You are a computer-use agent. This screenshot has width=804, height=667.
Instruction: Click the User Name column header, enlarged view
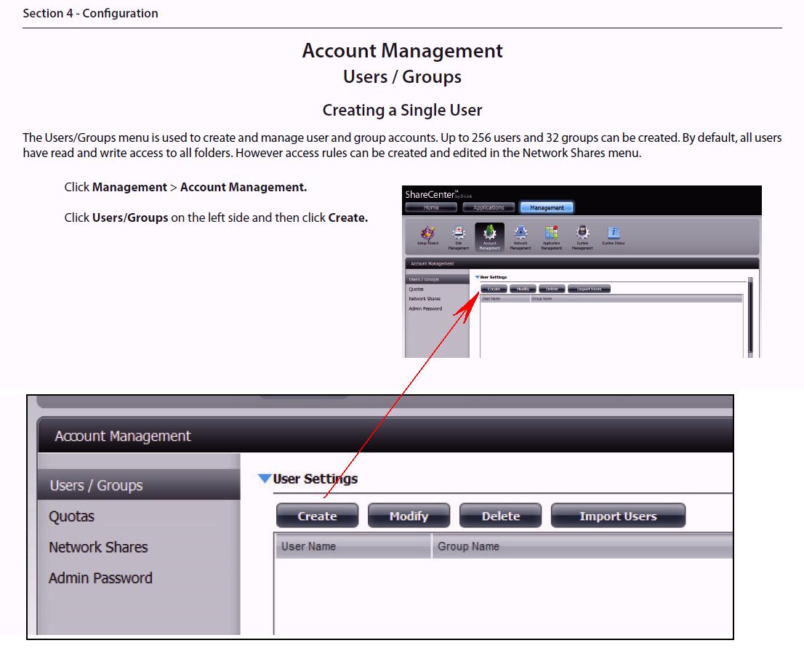353,546
